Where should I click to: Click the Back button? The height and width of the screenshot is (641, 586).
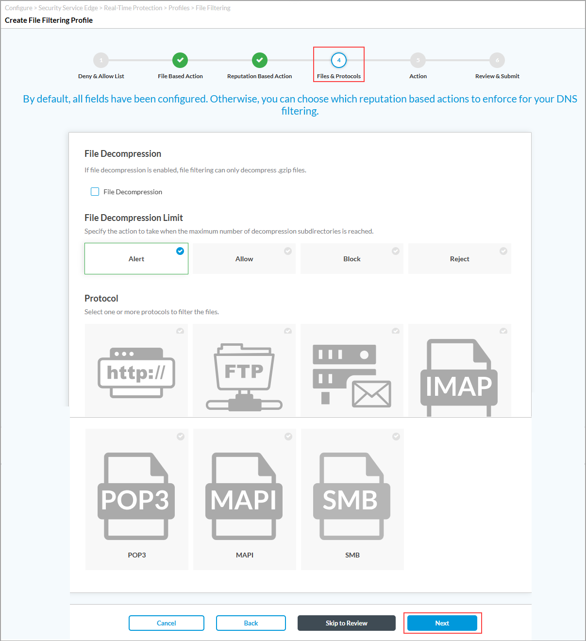point(251,623)
